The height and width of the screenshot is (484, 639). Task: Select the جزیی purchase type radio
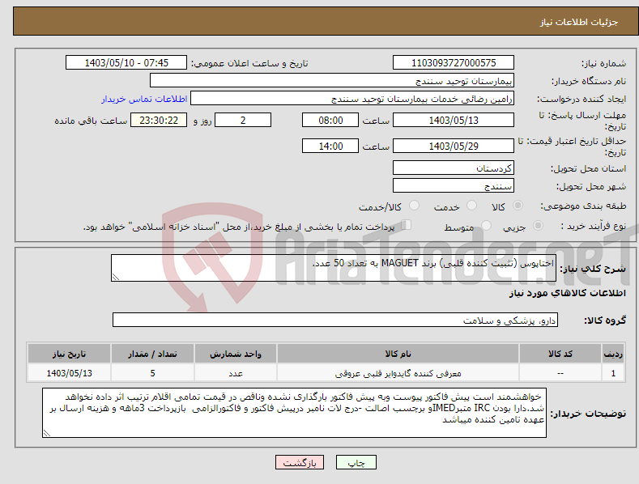538,226
